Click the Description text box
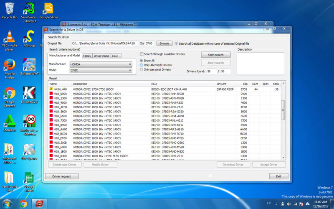 tap(260, 64)
